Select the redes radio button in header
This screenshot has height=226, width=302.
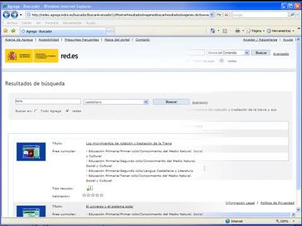[221, 61]
